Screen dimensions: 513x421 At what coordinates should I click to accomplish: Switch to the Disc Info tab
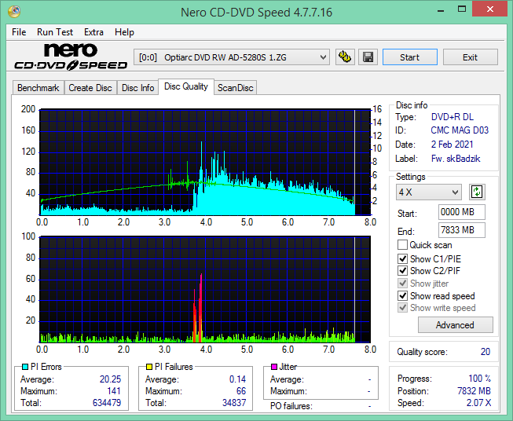137,88
